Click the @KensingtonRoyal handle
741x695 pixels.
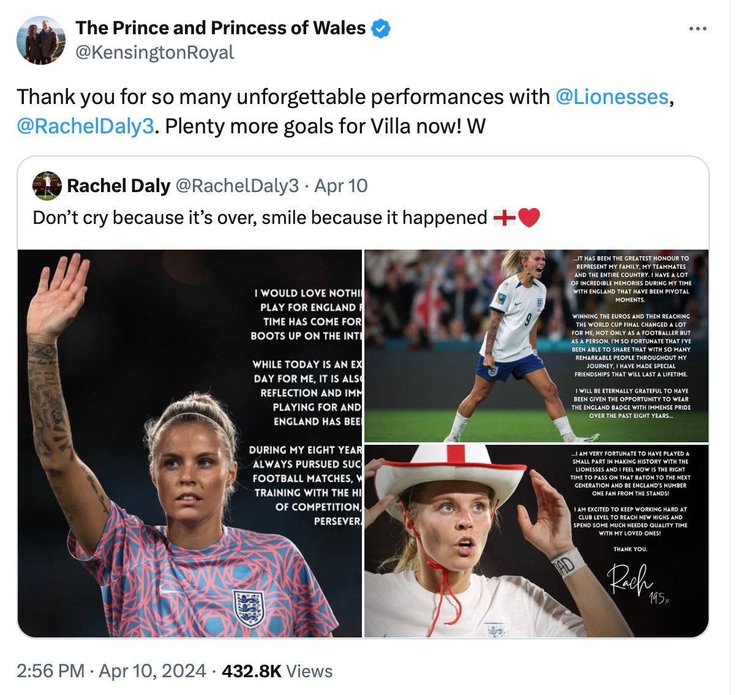(x=154, y=53)
